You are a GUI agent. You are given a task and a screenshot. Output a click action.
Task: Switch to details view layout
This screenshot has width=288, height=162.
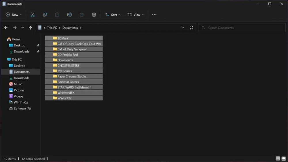tap(278, 159)
